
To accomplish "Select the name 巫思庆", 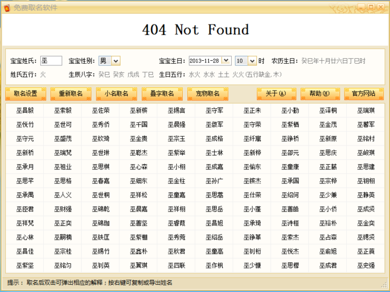I will coord(328,152).
